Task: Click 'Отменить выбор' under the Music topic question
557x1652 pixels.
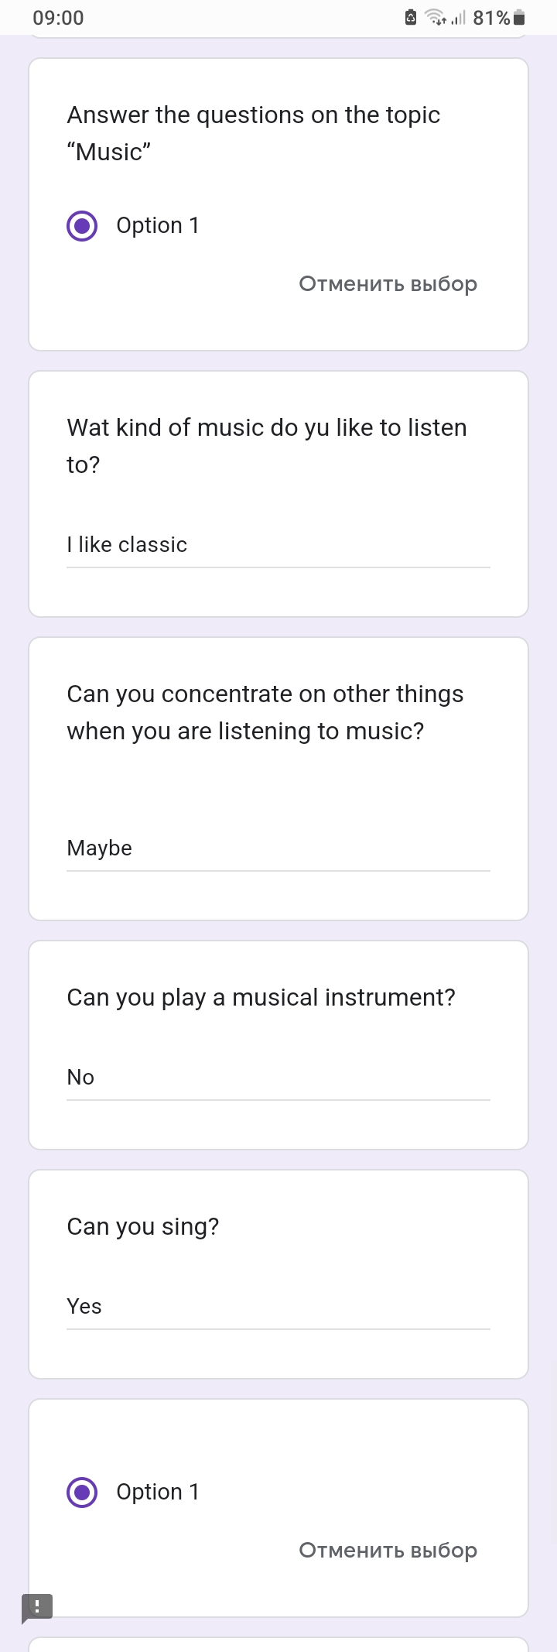Action: coord(388,284)
